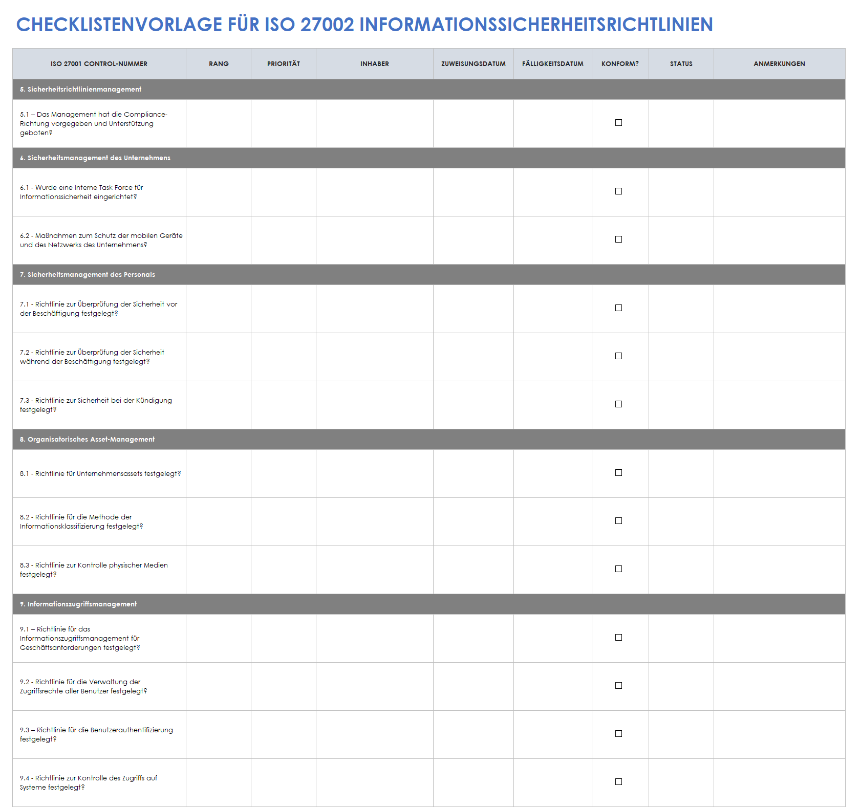Click section 7. Sicherheitsmanagement des Personals

pyautogui.click(x=429, y=275)
